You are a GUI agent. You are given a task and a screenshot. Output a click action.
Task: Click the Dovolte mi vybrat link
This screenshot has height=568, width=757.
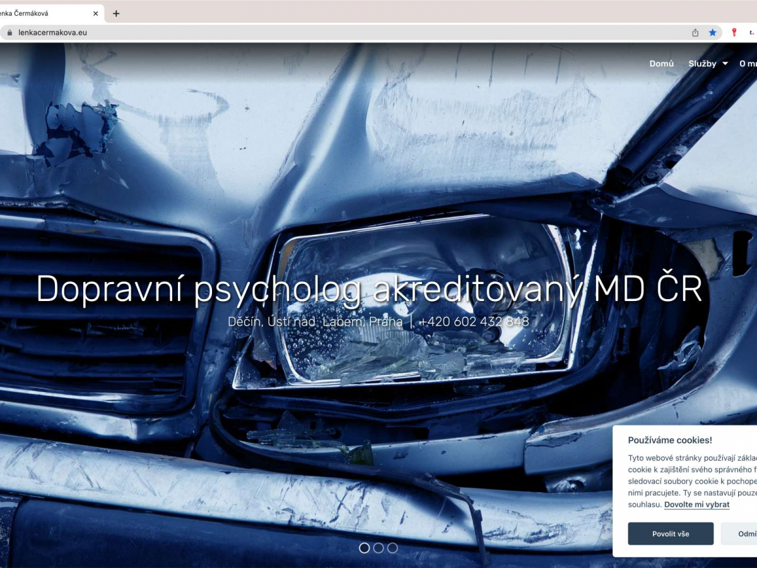[x=696, y=504]
